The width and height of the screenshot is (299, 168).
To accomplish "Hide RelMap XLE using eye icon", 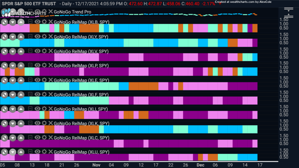I will [x=37, y=80].
